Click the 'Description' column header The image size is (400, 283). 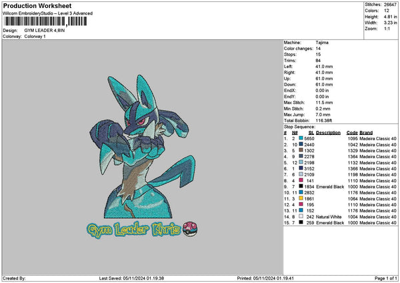(x=328, y=133)
